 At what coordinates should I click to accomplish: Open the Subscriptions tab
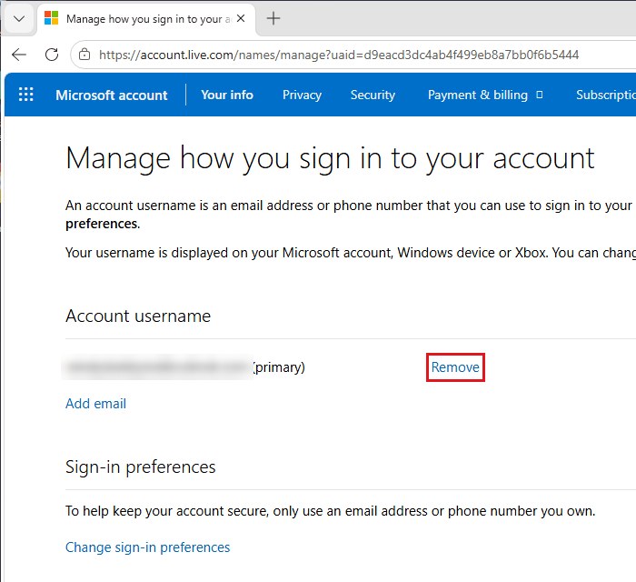tap(606, 95)
